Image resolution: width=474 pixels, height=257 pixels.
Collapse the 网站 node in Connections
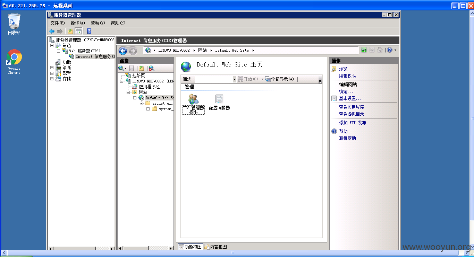coord(128,92)
